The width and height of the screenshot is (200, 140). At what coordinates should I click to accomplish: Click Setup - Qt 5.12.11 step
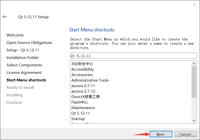23,50
